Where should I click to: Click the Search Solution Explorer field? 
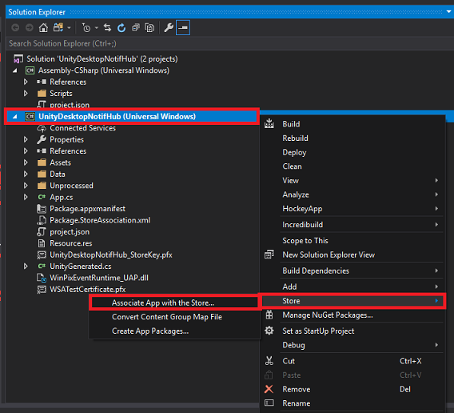tap(229, 43)
